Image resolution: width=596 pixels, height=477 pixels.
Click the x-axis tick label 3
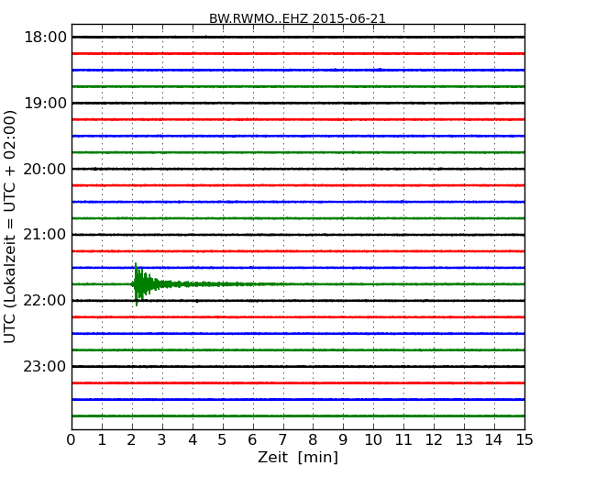(x=162, y=439)
